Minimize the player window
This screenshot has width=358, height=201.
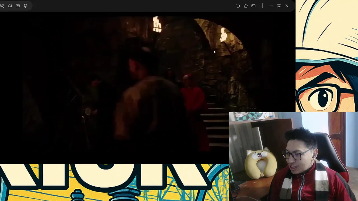pyautogui.click(x=271, y=6)
